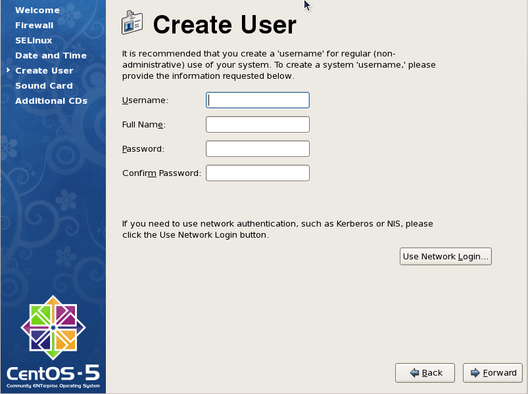The height and width of the screenshot is (394, 528).
Task: Click the Full Name label
Action: pyautogui.click(x=144, y=124)
